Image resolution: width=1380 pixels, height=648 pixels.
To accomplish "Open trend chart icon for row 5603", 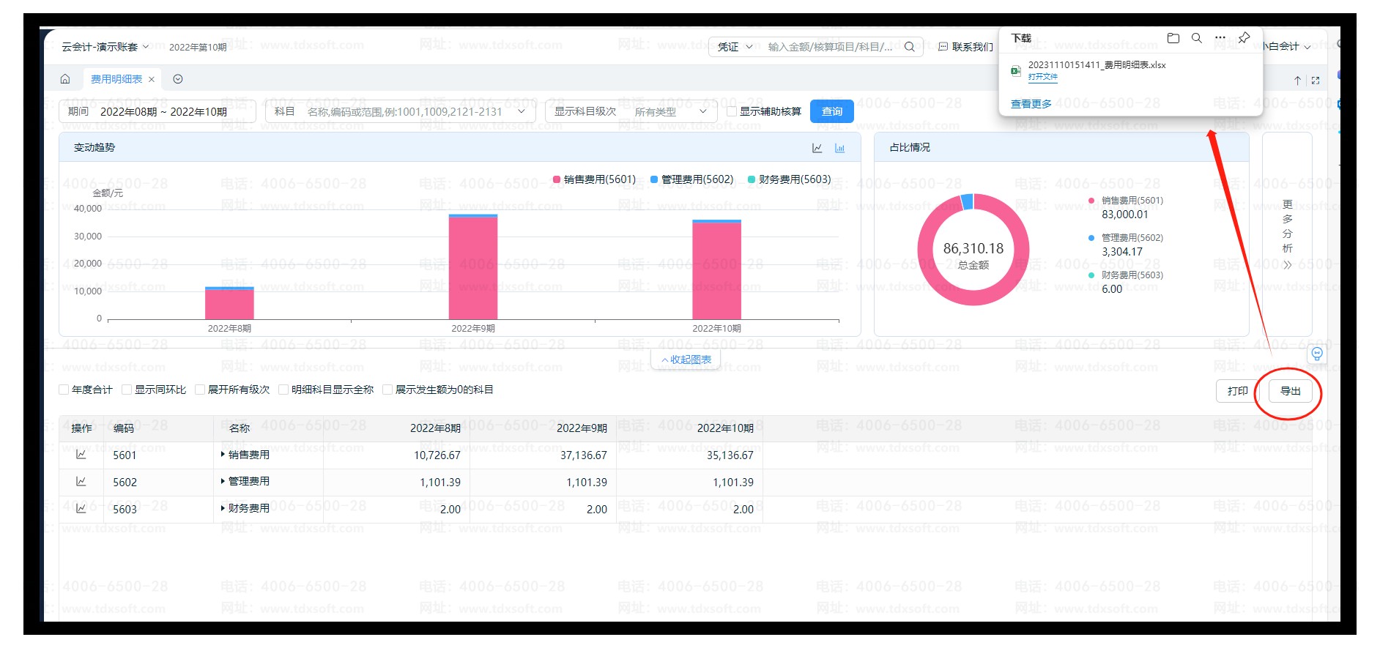I will [x=81, y=508].
